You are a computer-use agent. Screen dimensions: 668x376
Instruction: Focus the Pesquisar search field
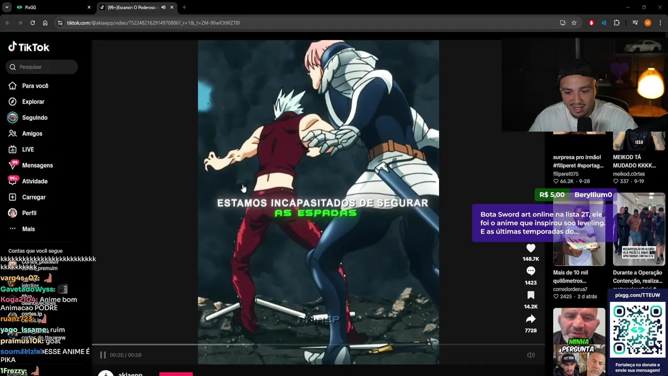tap(42, 67)
